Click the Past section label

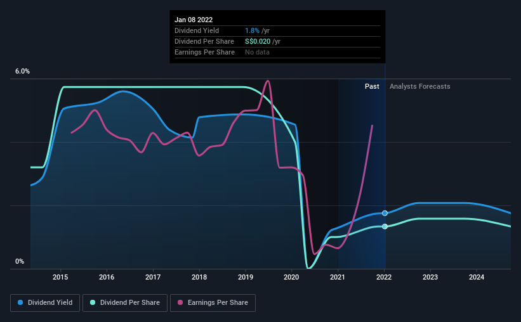372,86
